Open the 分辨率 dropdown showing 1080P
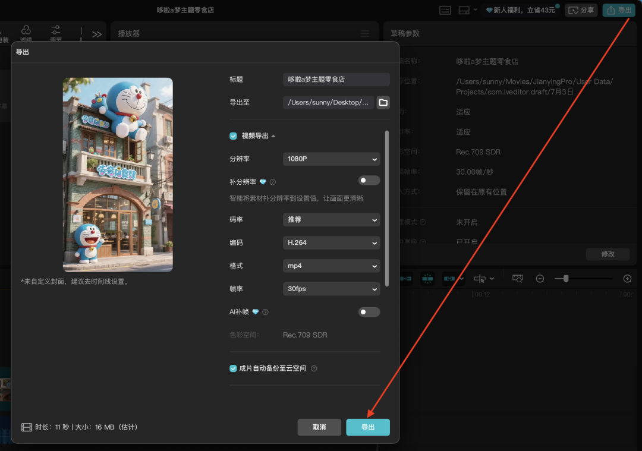 coord(331,159)
